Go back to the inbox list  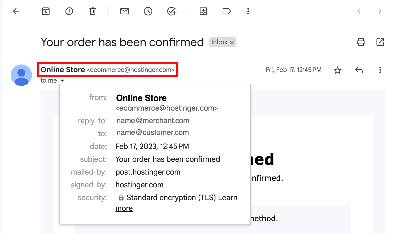click(x=16, y=11)
